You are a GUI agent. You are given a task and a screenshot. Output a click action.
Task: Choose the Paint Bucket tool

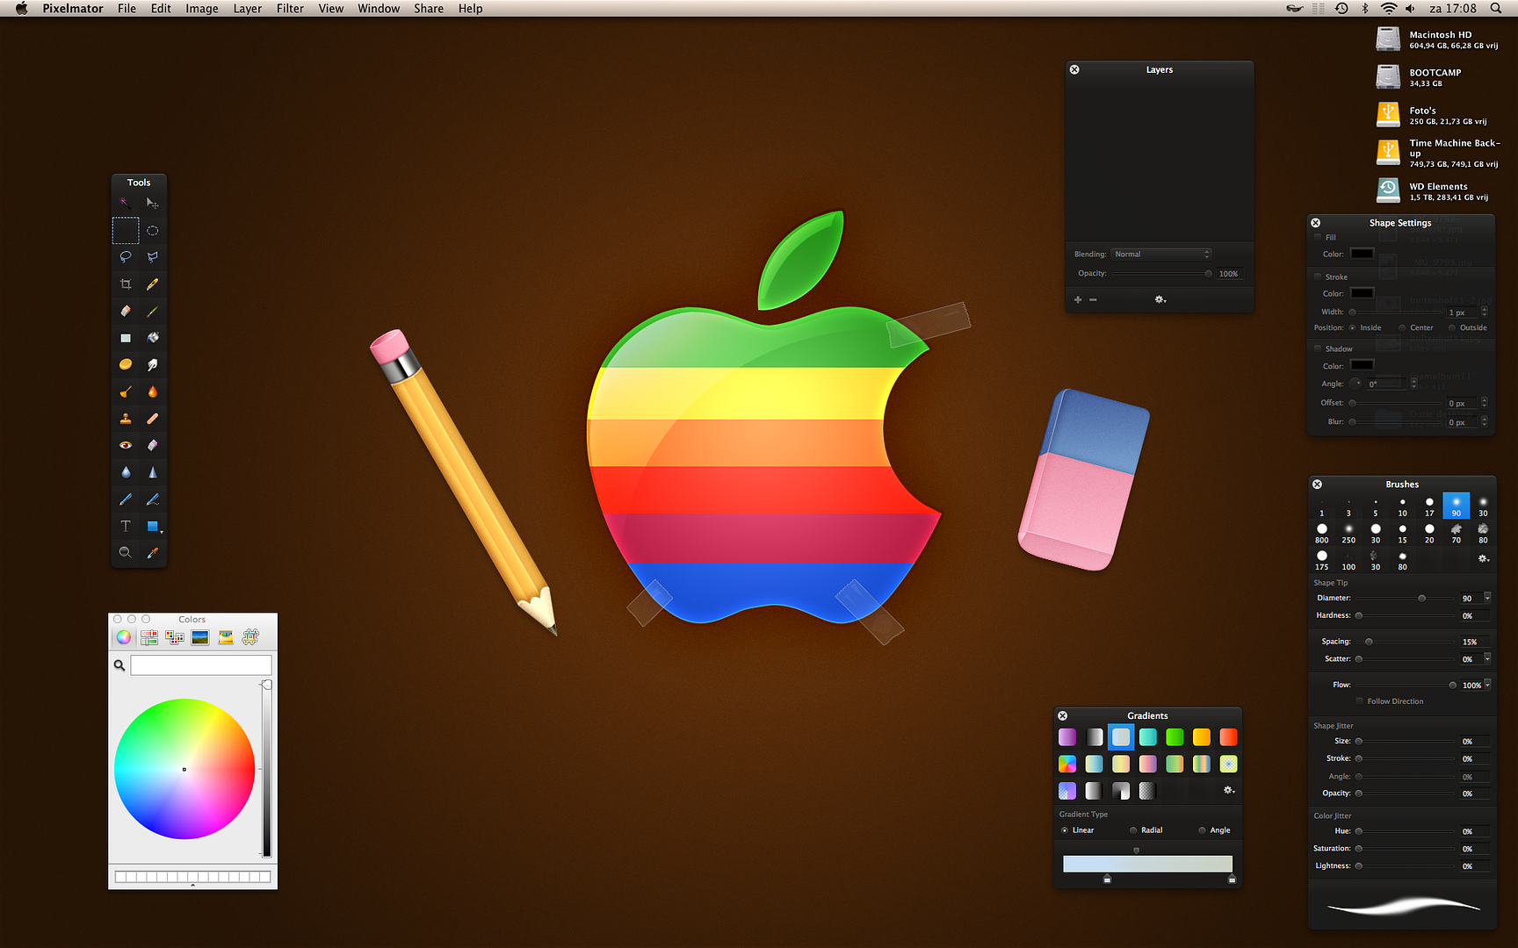coord(152,338)
